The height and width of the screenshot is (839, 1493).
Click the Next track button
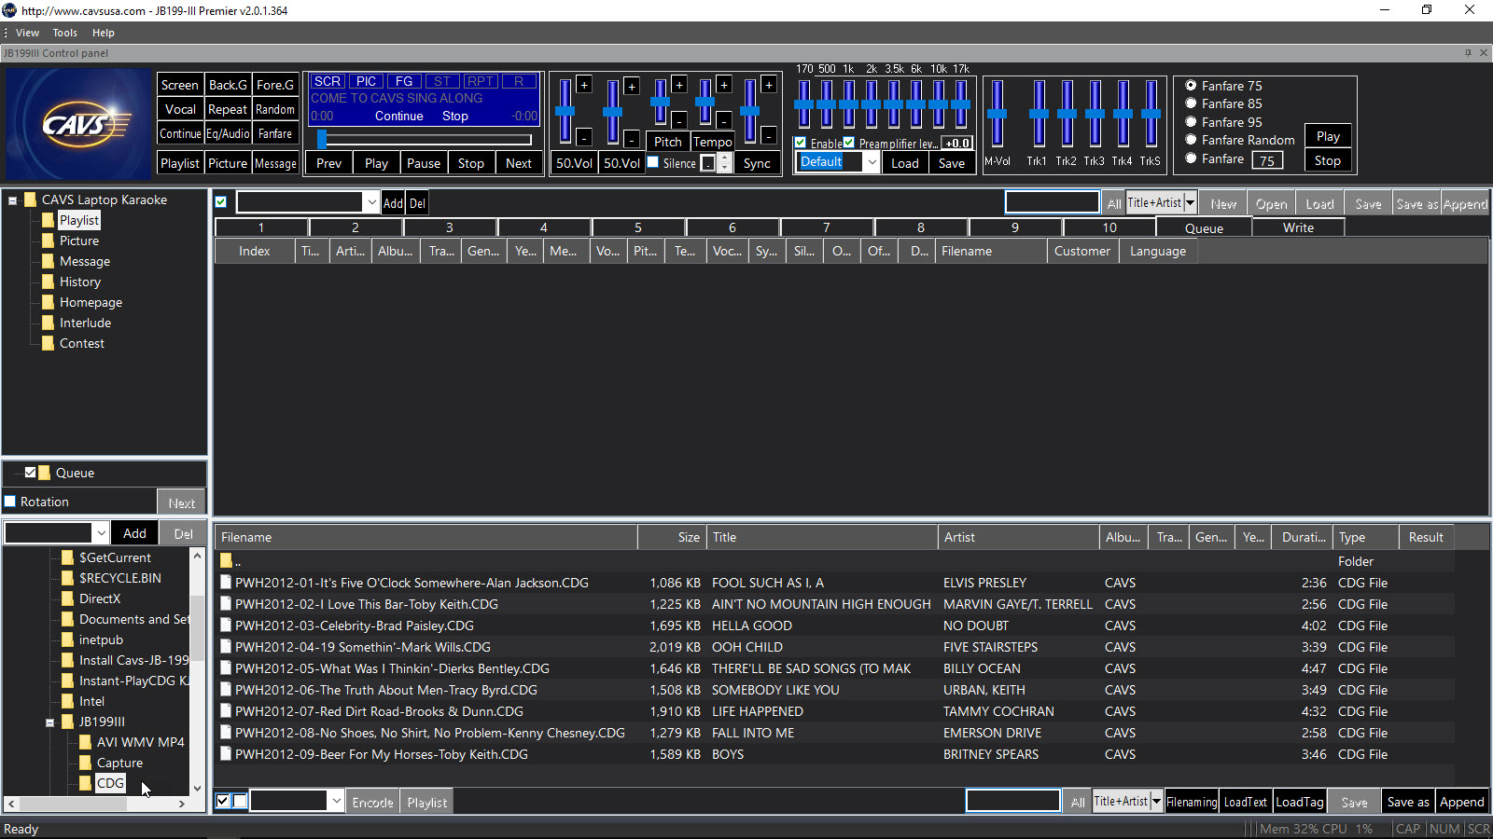tap(519, 163)
